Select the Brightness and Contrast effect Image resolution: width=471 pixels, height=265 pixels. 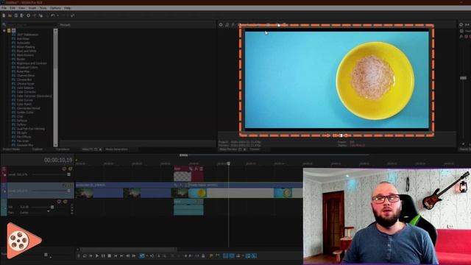click(x=32, y=63)
